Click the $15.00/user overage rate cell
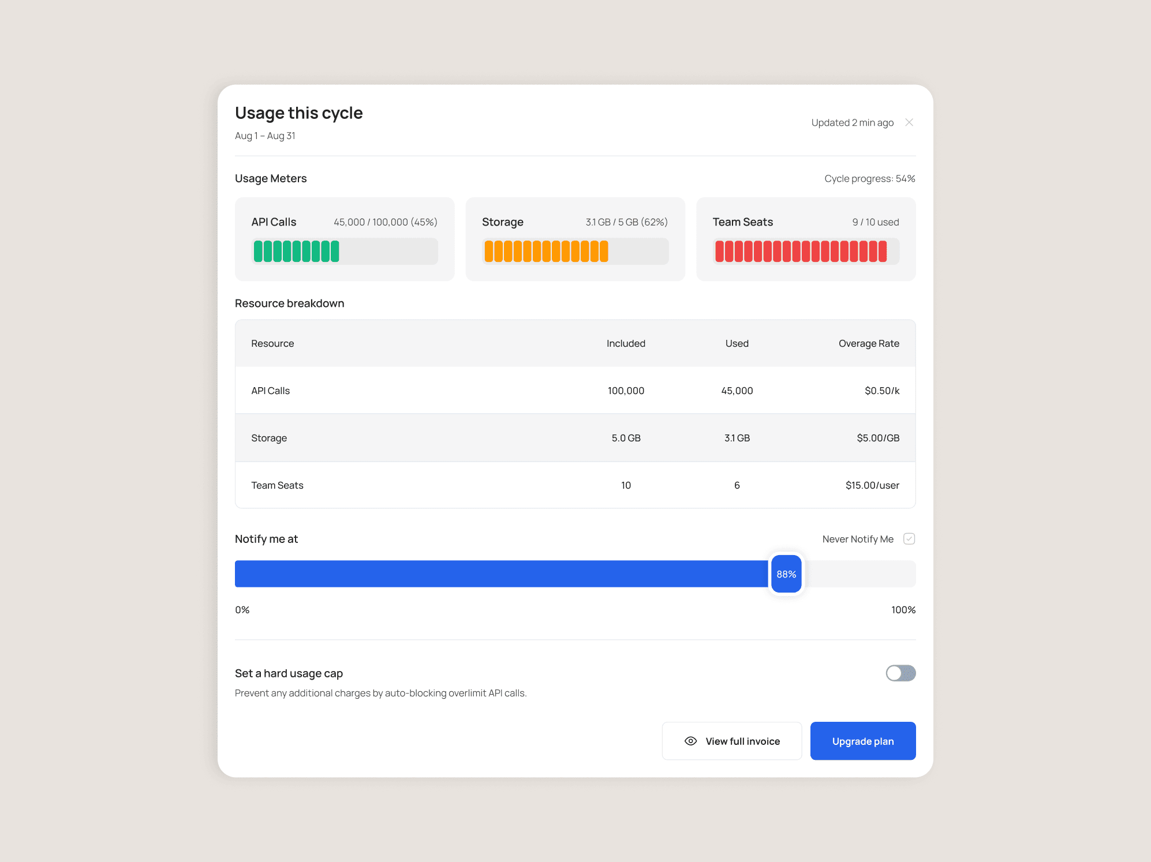This screenshot has width=1151, height=862. point(872,485)
